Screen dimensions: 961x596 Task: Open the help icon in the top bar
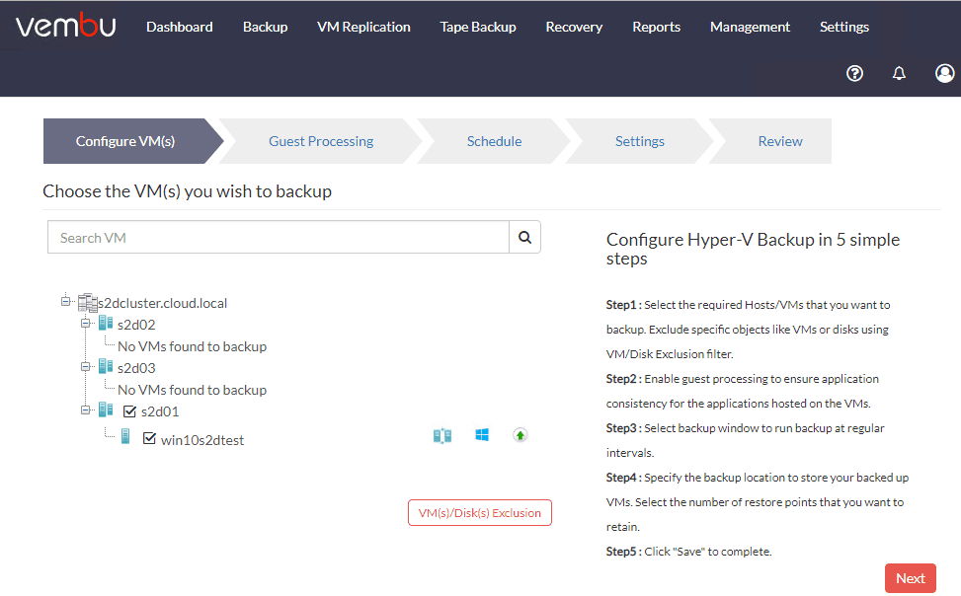[x=854, y=73]
